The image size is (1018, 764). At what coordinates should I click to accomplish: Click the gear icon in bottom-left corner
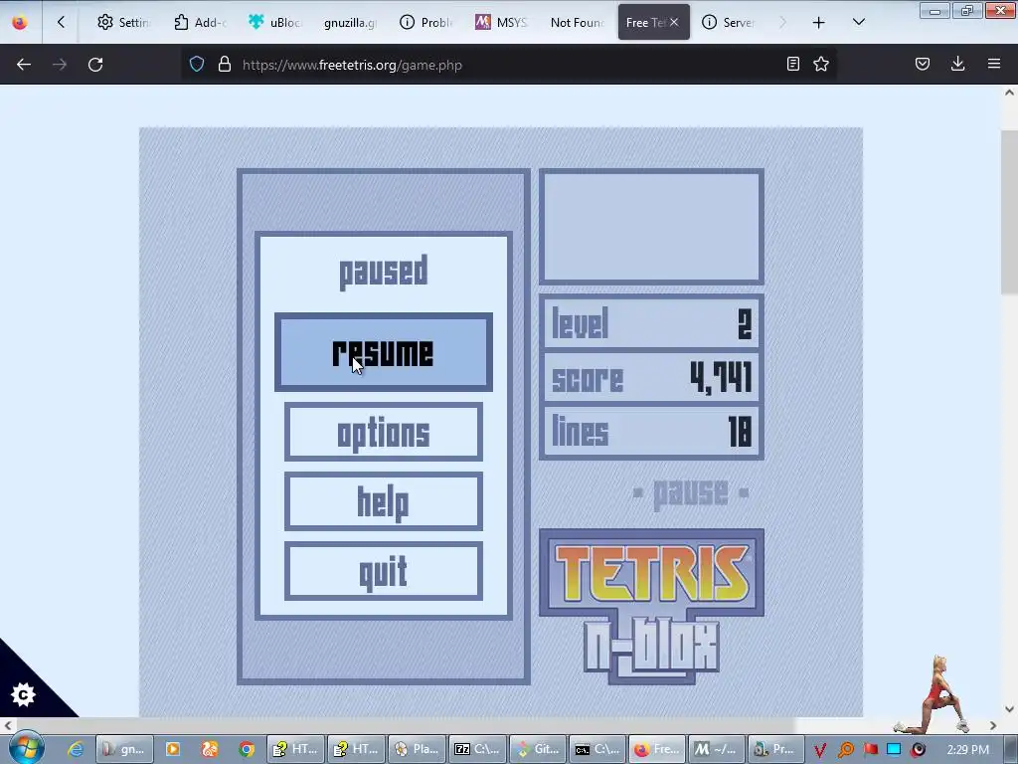click(24, 695)
